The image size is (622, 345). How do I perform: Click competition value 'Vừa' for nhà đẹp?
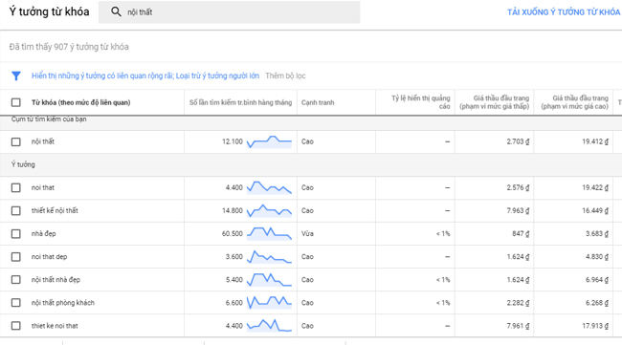click(307, 234)
